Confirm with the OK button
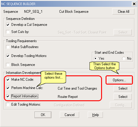The width and height of the screenshot is (138, 127). coord(43,115)
